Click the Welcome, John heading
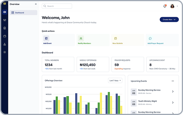The width and height of the screenshot is (183, 115). [x=56, y=18]
